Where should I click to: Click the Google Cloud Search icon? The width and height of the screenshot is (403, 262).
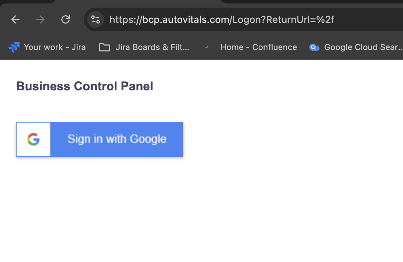[314, 47]
